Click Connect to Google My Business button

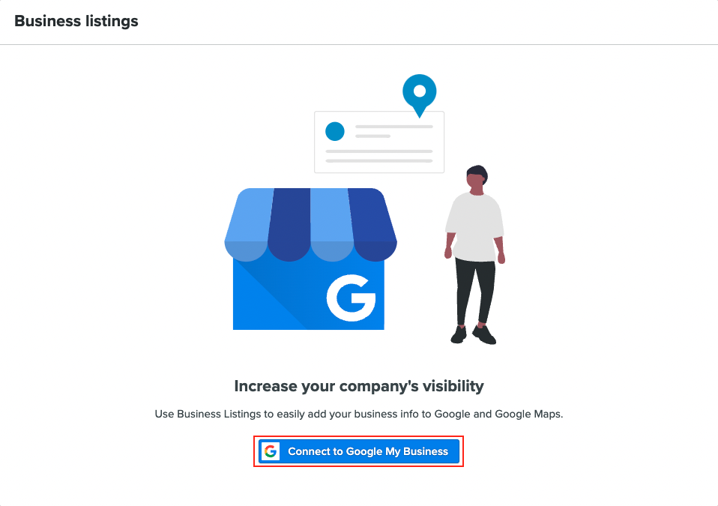[x=367, y=451]
